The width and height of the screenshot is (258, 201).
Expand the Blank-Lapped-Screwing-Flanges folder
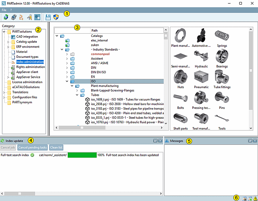[x=77, y=91]
